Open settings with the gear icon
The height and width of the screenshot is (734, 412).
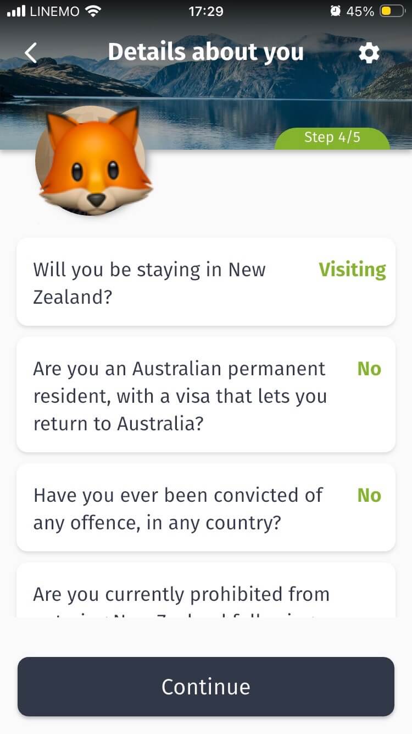pyautogui.click(x=369, y=53)
